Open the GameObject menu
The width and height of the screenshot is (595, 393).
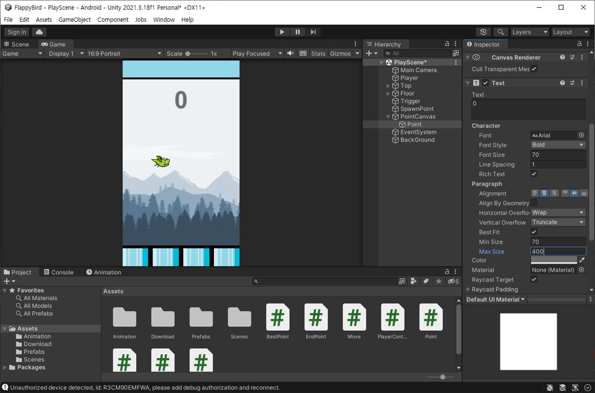click(74, 20)
